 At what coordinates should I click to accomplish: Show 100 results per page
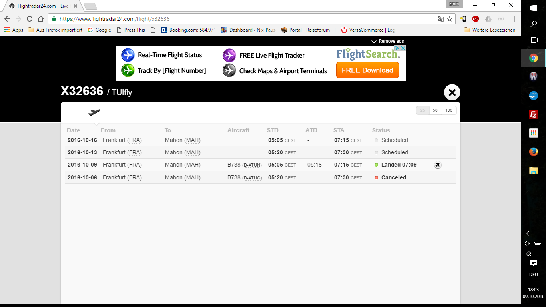click(449, 110)
